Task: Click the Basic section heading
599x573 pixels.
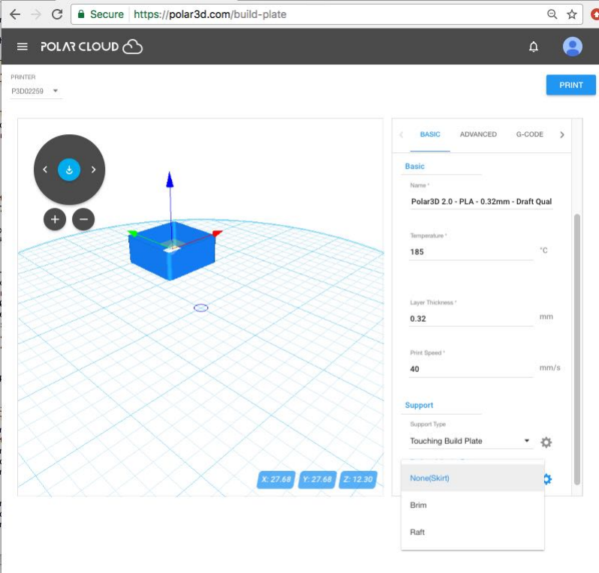Action: coord(414,166)
